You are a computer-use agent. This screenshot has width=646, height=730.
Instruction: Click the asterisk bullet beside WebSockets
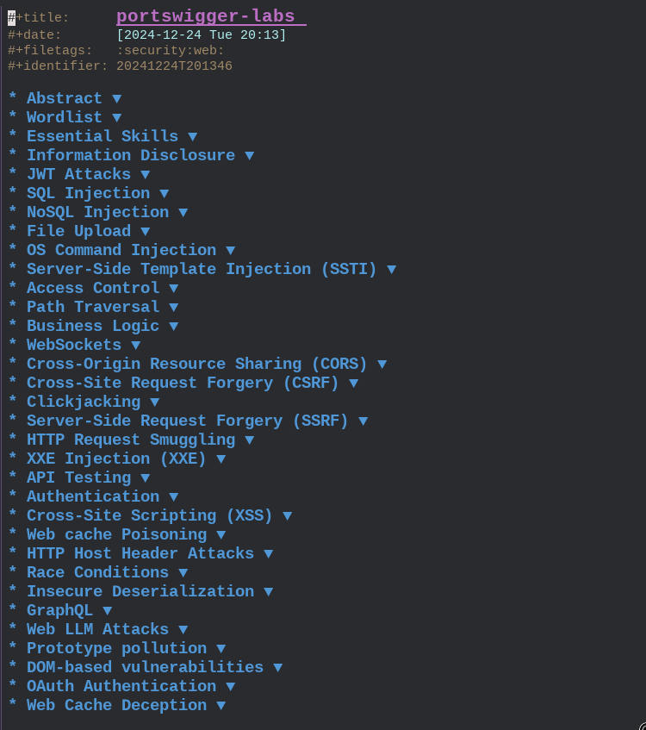tap(13, 345)
